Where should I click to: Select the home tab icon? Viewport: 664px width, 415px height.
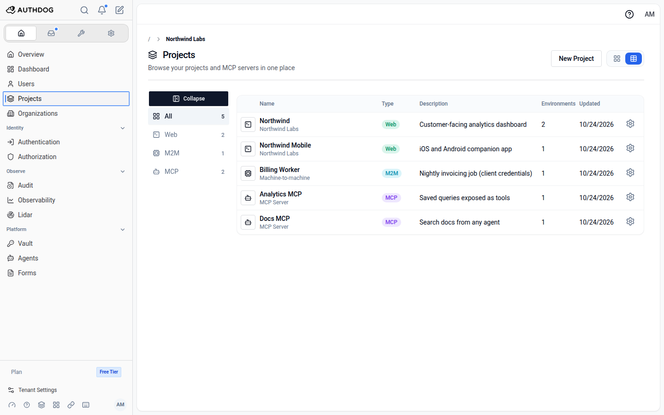click(x=21, y=33)
